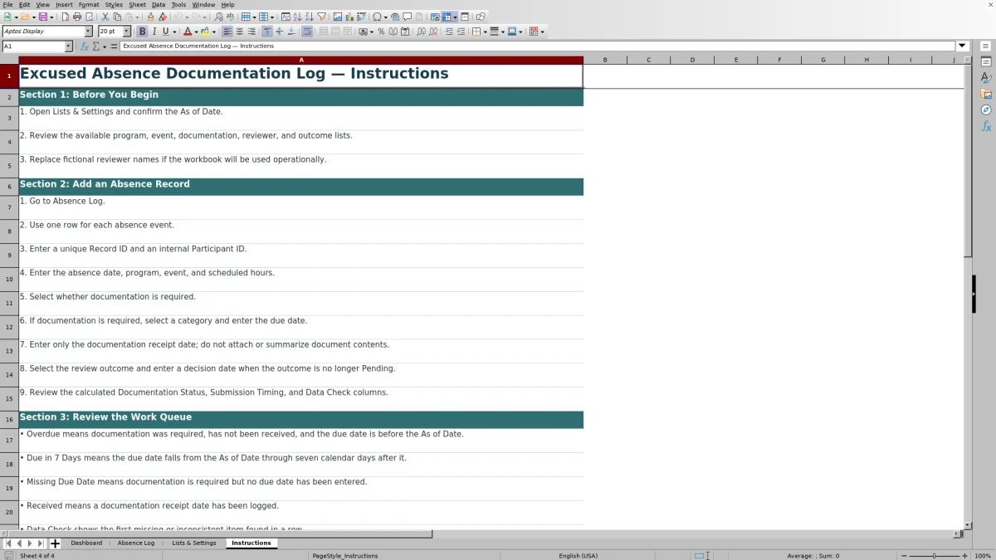
Task: Click the Copy icon in the toolbar
Action: (117, 17)
